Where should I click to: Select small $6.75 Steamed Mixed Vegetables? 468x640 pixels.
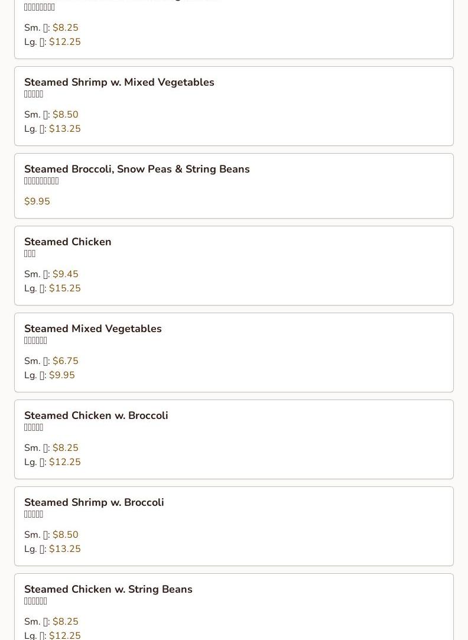[65, 361]
